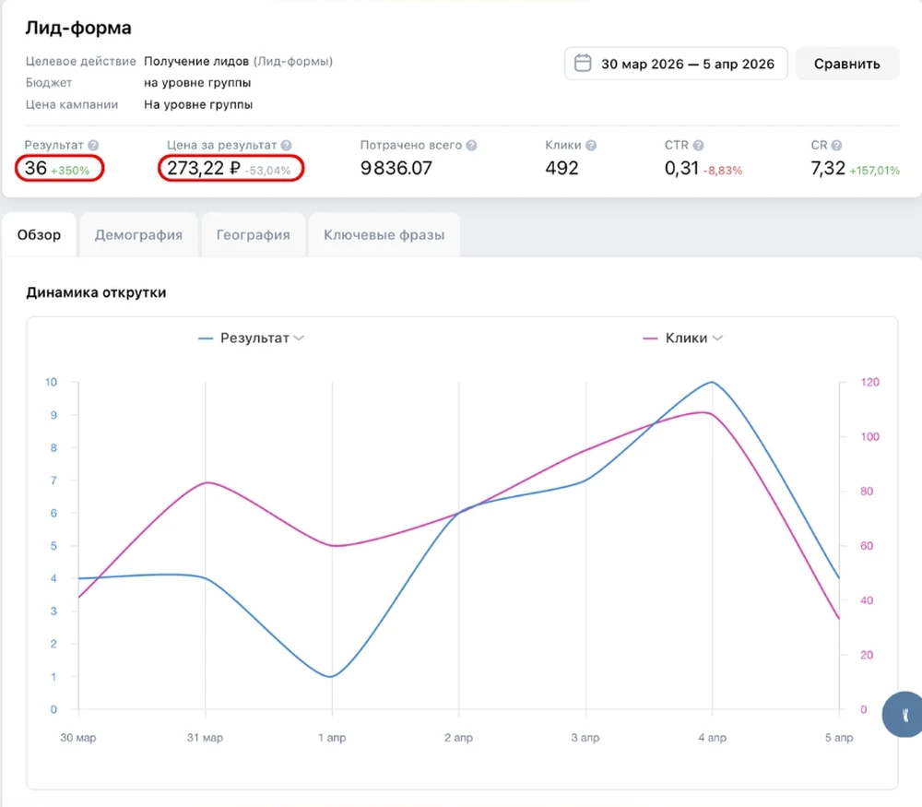The height and width of the screenshot is (807, 922).
Task: Click the help icon next to Потрачено всего
Action: [471, 146]
